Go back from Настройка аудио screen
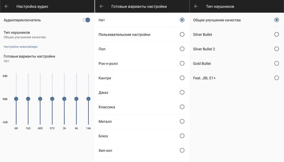The image size is (284, 162). point(7,6)
